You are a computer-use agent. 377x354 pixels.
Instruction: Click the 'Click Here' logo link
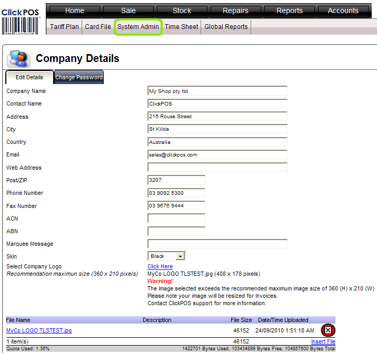point(160,266)
